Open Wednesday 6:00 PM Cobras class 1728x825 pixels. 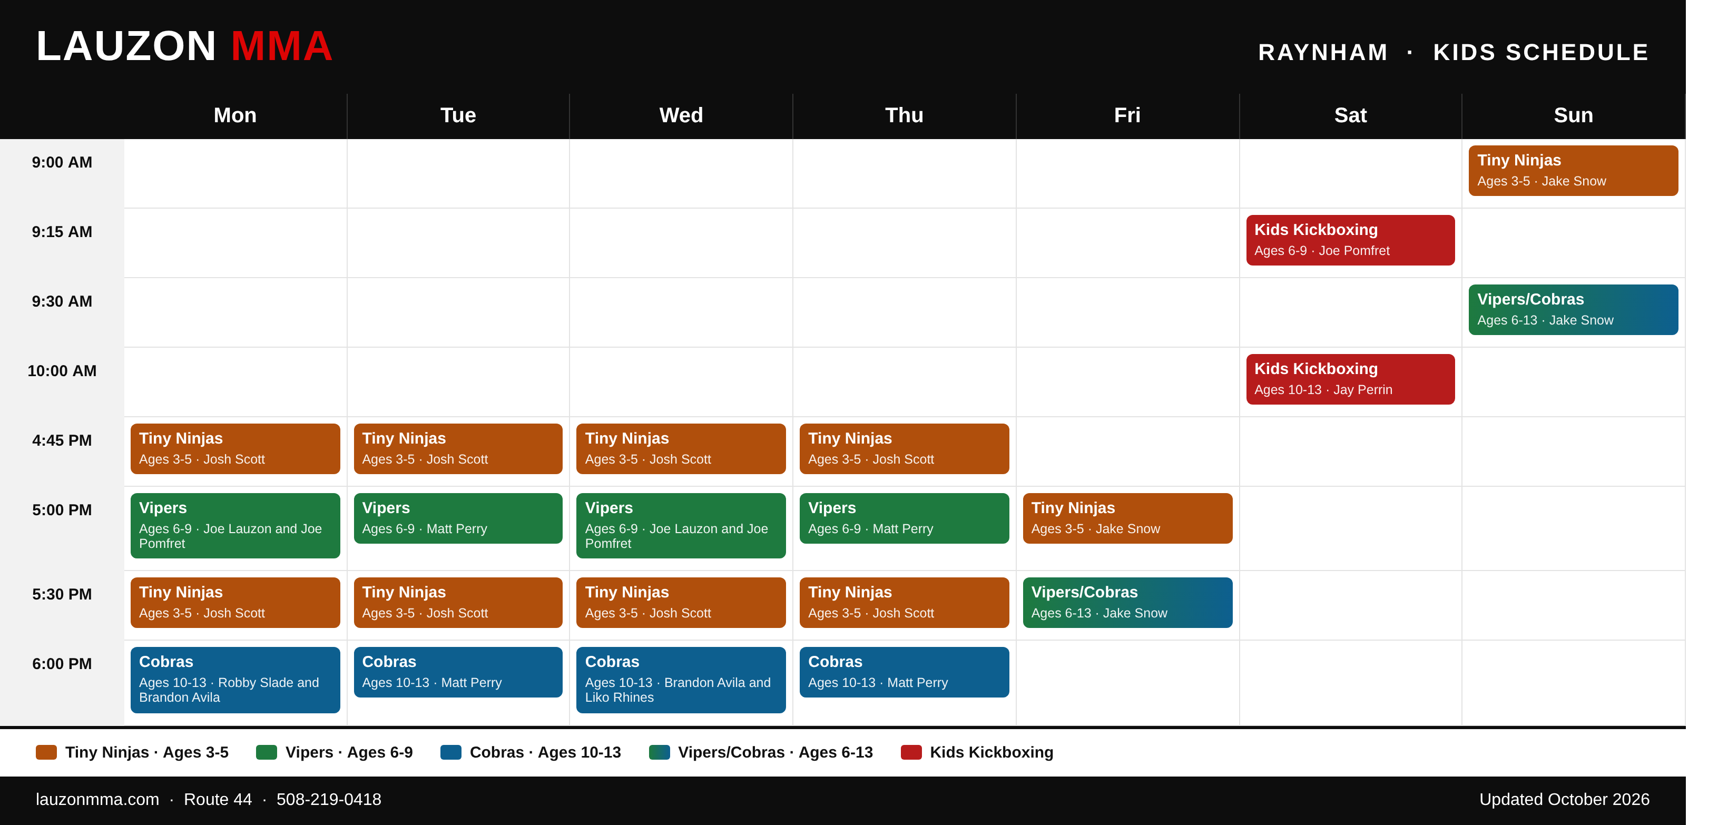tap(681, 680)
